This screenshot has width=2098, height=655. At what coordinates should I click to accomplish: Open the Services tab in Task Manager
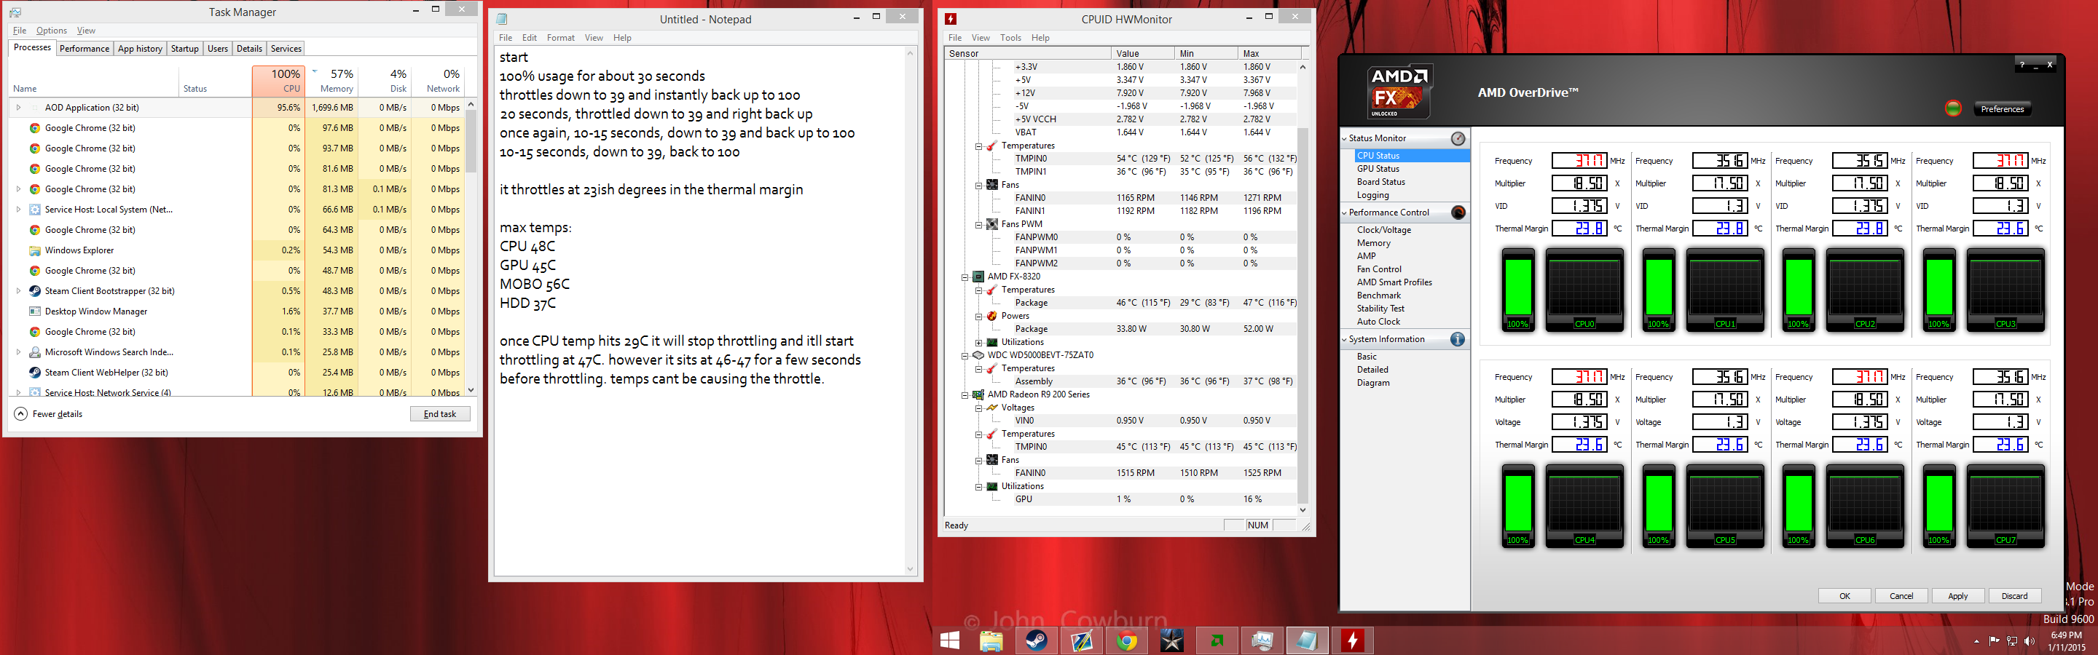286,49
